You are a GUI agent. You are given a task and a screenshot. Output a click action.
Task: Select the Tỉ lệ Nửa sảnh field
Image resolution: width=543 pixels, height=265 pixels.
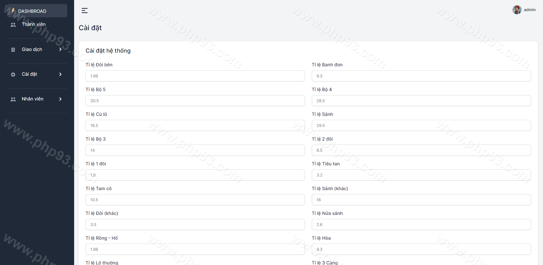click(x=421, y=225)
